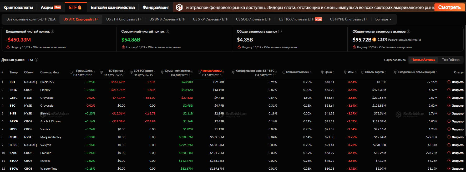Open info icon for Совокупный чистый приток

(x=168, y=32)
